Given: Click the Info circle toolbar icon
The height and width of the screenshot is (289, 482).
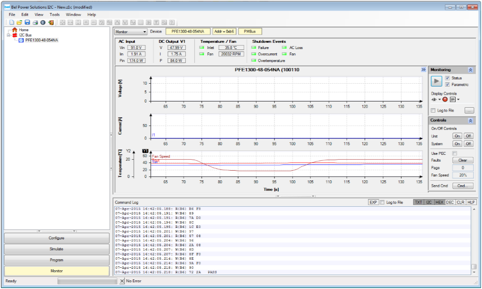Looking at the screenshot, I should [x=43, y=23].
